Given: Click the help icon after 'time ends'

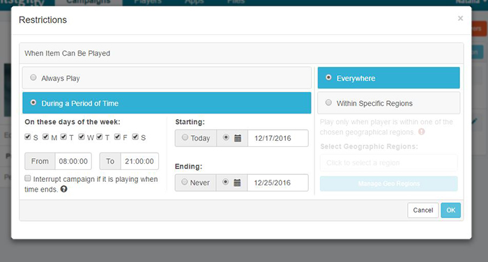Looking at the screenshot, I should 64,189.
